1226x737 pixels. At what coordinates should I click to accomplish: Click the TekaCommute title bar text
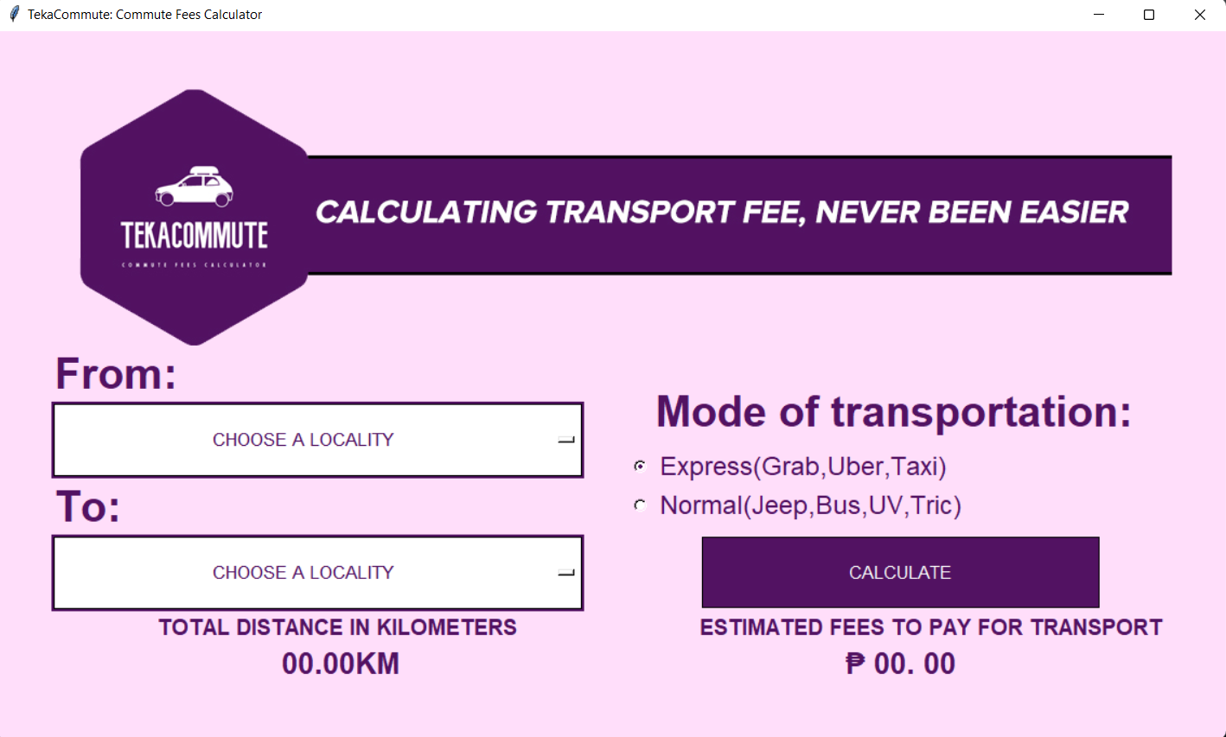138,14
